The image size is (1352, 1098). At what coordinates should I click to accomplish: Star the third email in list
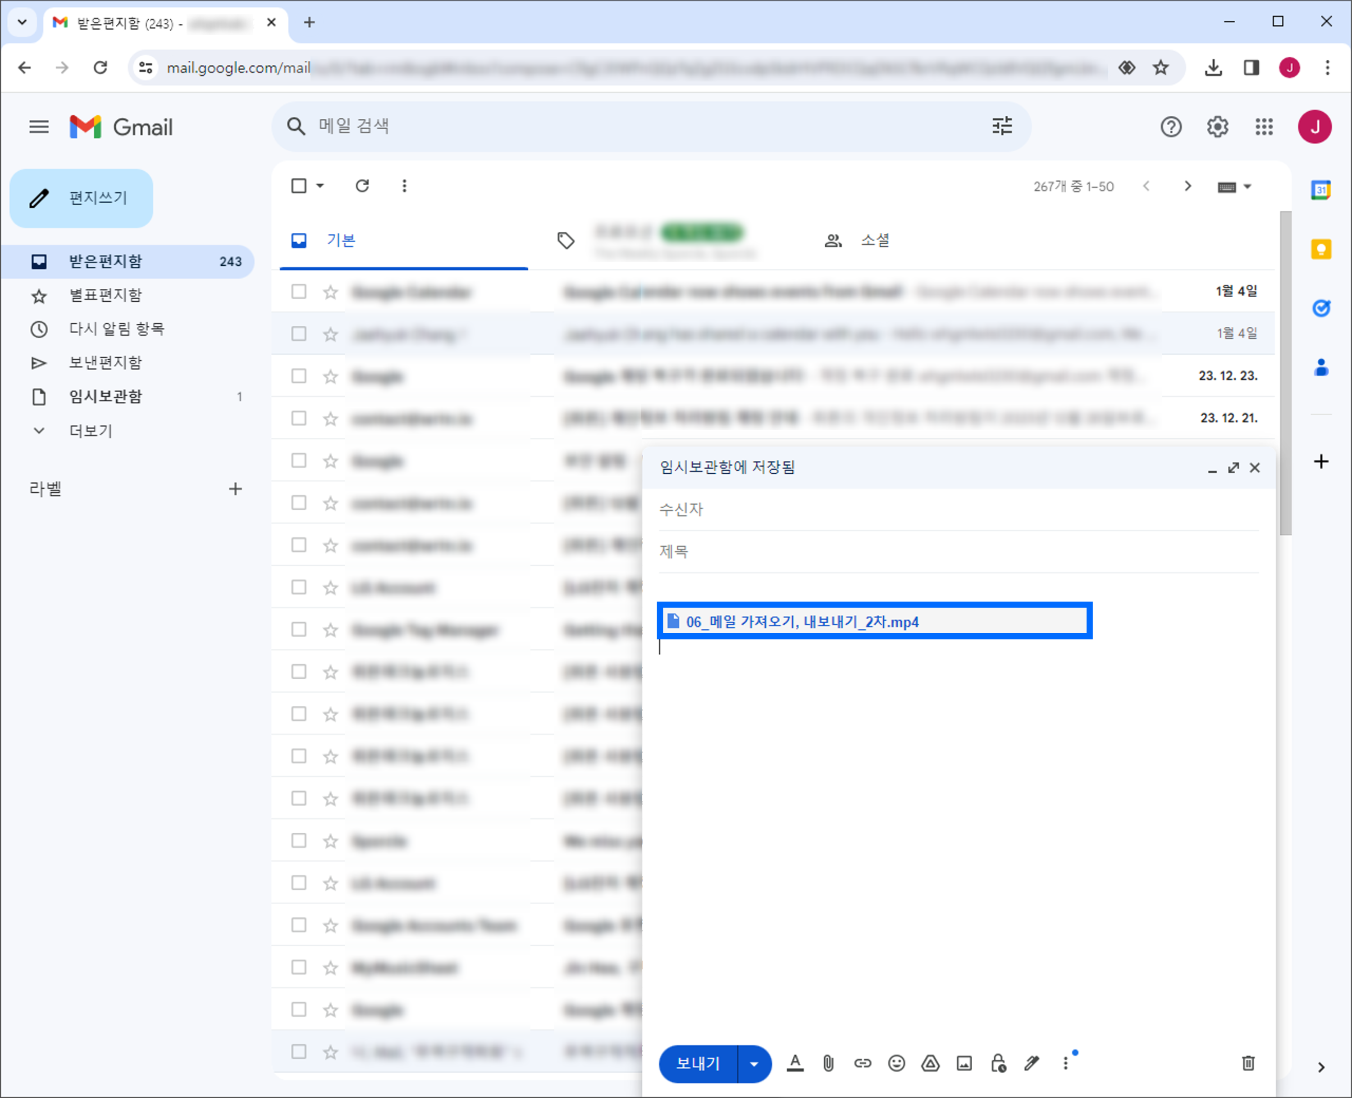point(330,377)
